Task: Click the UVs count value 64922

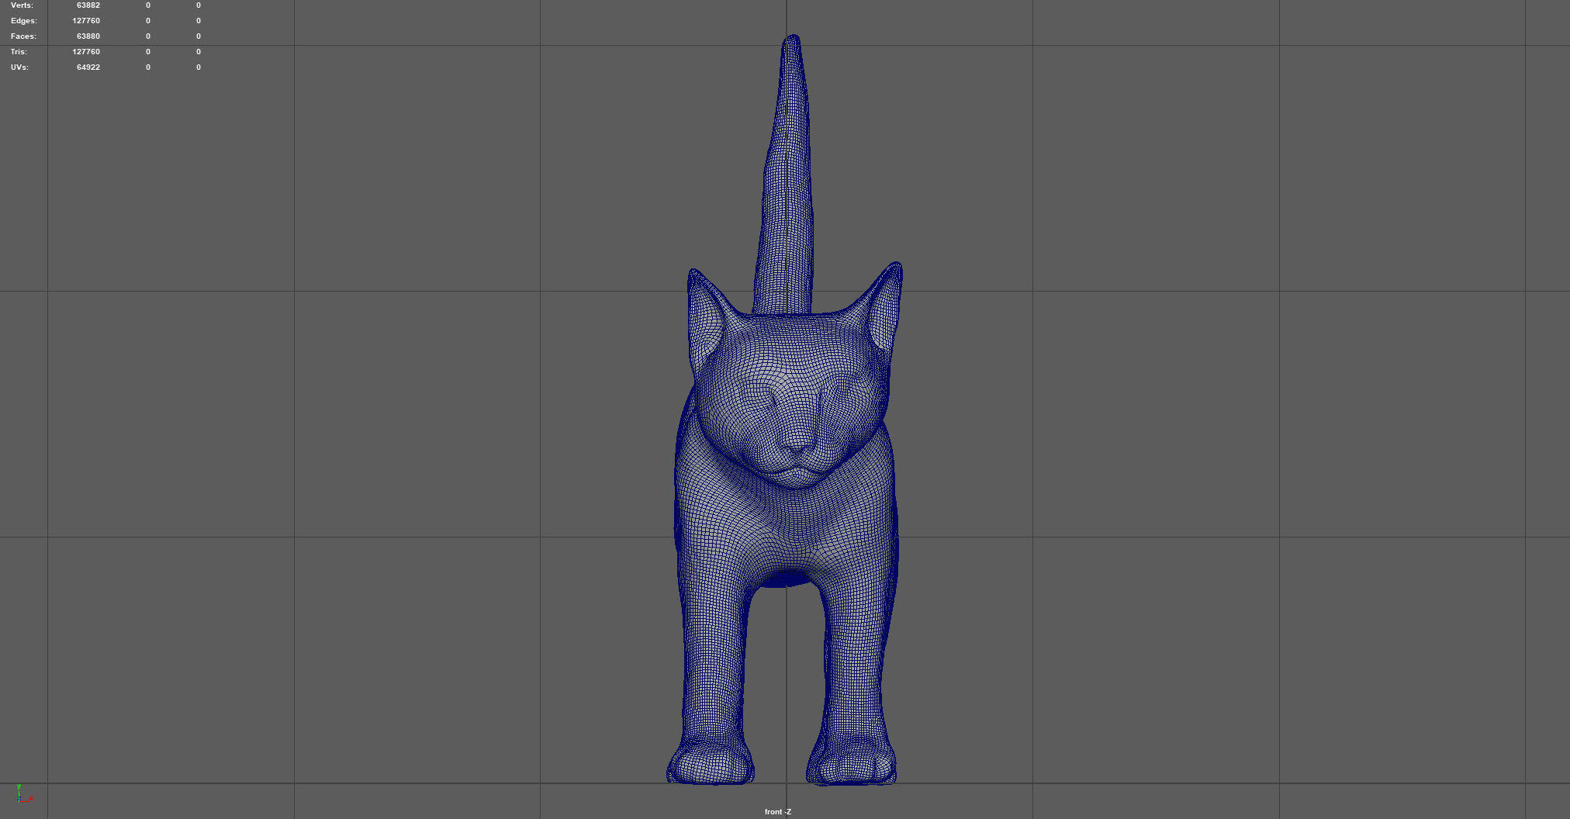Action: (88, 67)
